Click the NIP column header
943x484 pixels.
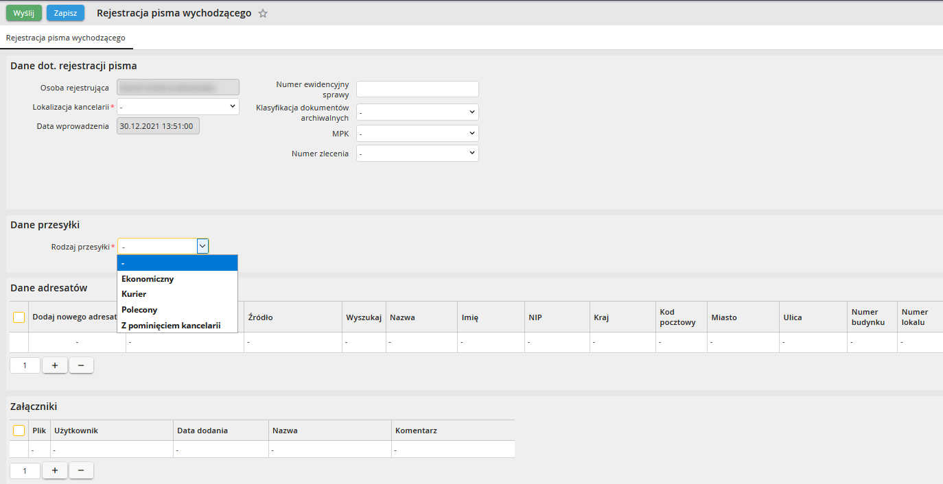click(x=557, y=317)
